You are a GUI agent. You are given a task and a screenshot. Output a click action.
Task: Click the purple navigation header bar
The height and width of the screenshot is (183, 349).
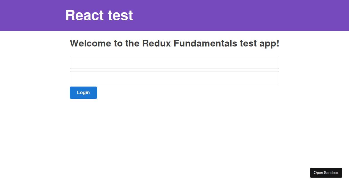coord(204,15)
